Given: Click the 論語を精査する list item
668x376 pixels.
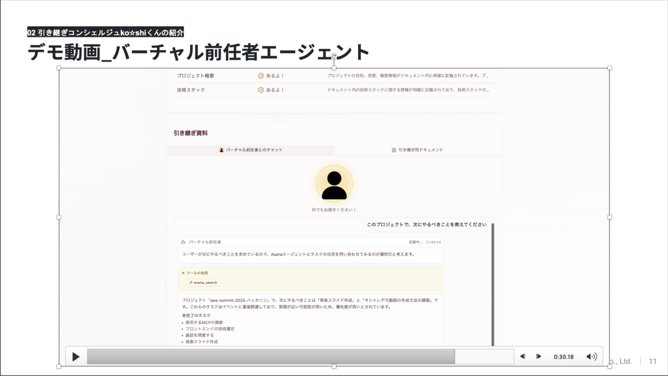Looking at the screenshot, I should pyautogui.click(x=199, y=335).
